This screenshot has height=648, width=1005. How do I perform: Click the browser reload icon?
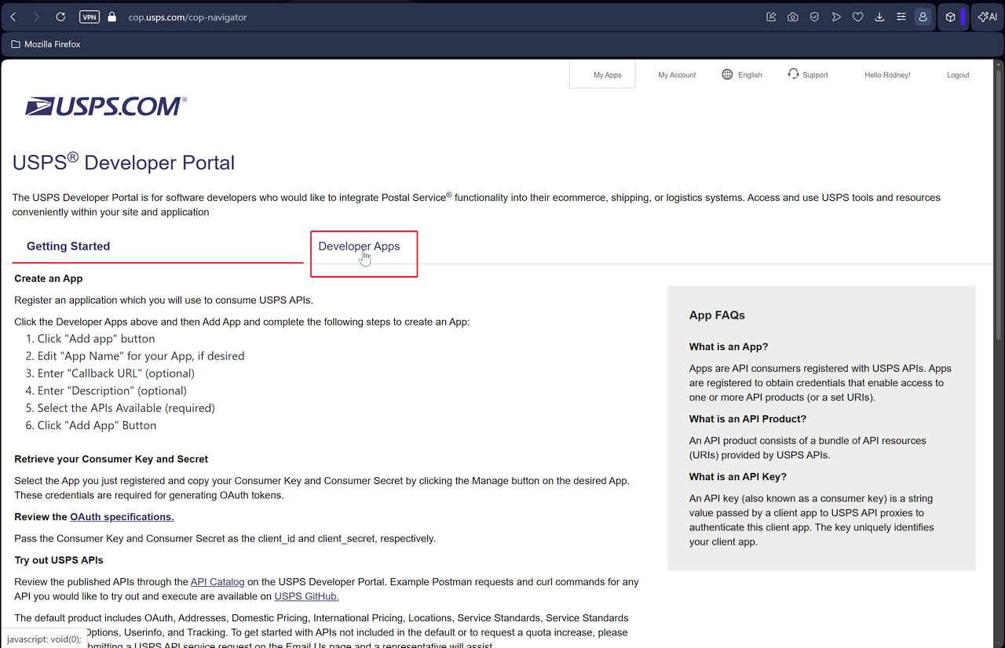point(60,16)
